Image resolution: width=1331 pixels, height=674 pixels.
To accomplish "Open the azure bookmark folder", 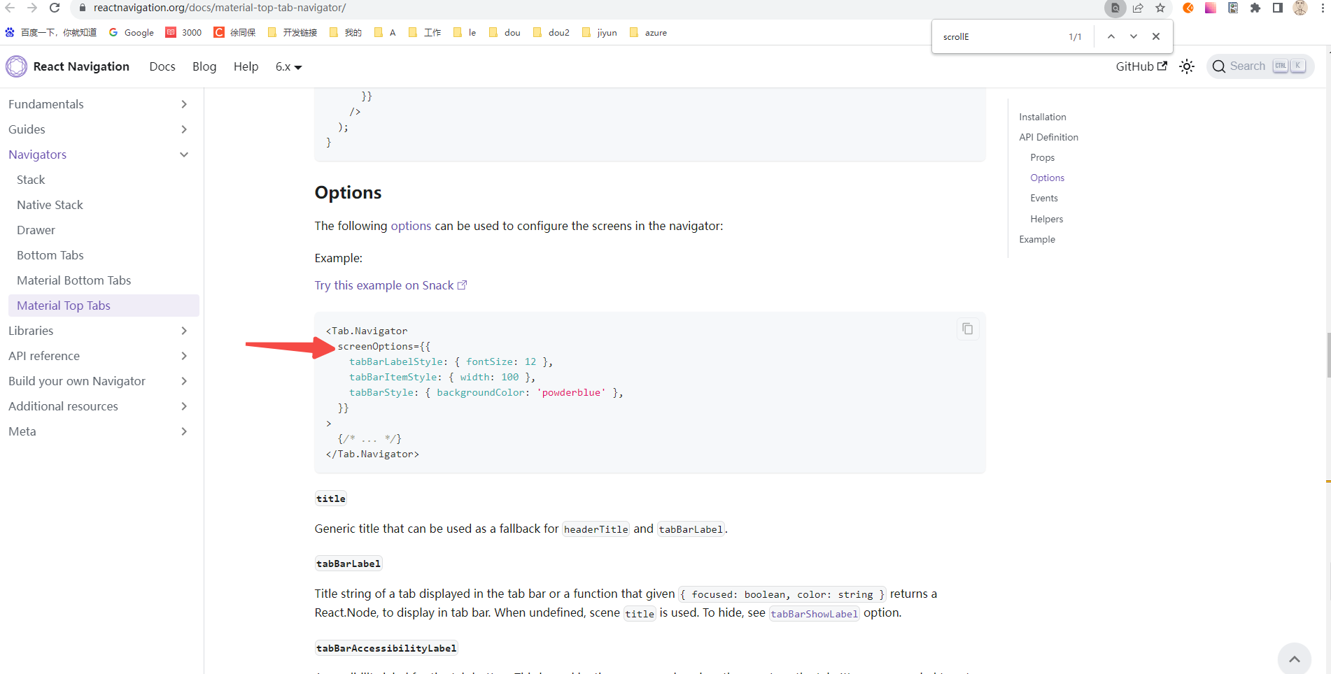I will click(649, 32).
